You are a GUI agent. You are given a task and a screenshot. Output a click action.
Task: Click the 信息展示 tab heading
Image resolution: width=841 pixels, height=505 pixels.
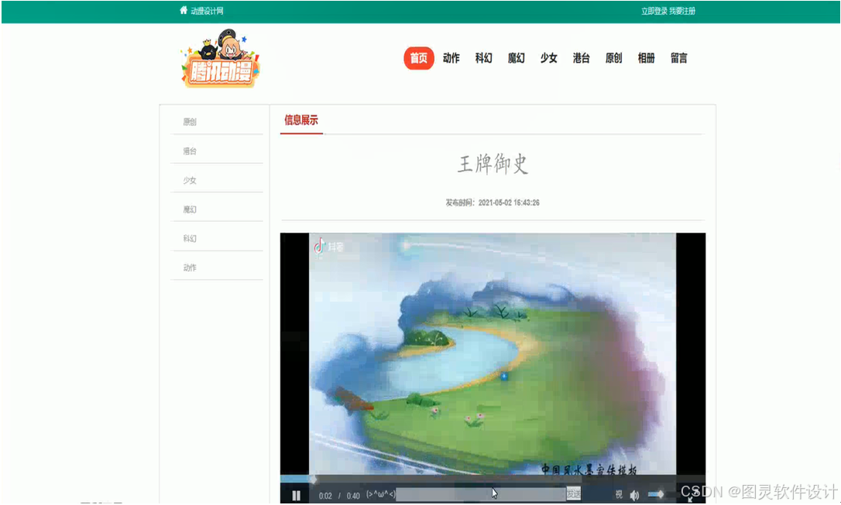301,120
